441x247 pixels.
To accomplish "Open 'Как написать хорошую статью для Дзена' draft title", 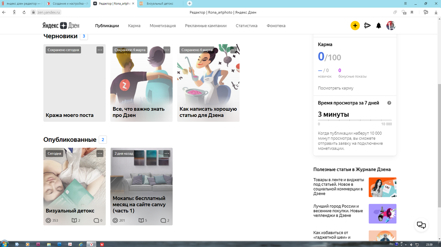I will [208, 112].
